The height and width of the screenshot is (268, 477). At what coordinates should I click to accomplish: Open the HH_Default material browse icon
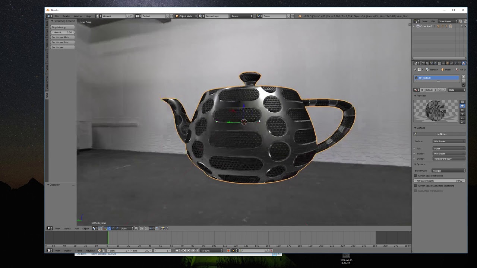click(x=416, y=90)
